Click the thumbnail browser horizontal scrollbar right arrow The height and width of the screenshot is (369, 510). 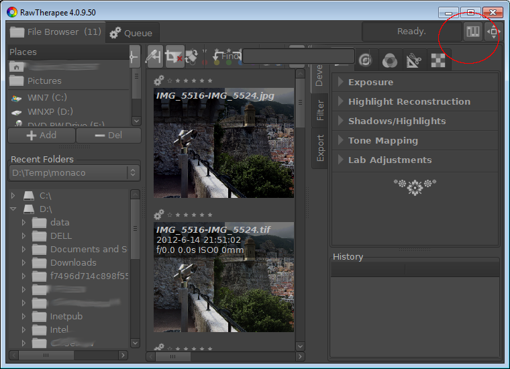coord(300,357)
